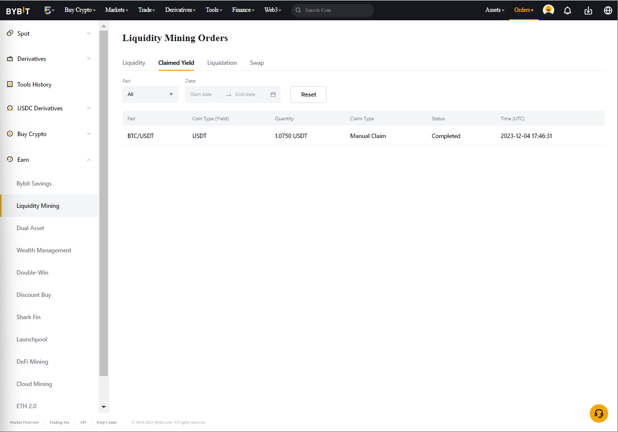Screen dimensions: 618x432
Task: Open the language globe icon
Action: 608,10
